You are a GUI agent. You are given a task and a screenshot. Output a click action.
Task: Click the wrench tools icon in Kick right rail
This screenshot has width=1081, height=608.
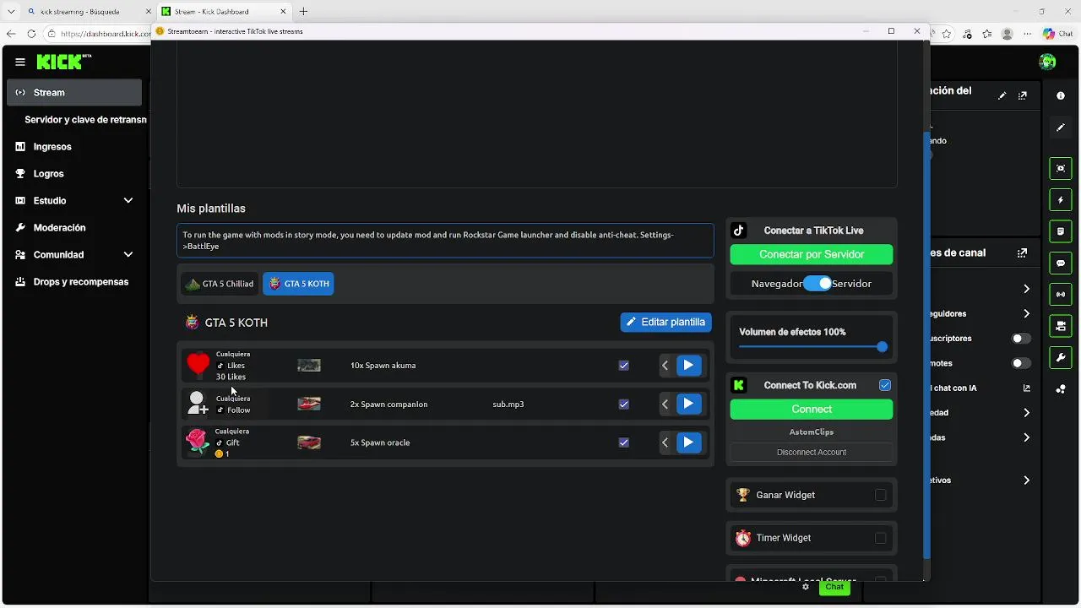[x=1061, y=357]
